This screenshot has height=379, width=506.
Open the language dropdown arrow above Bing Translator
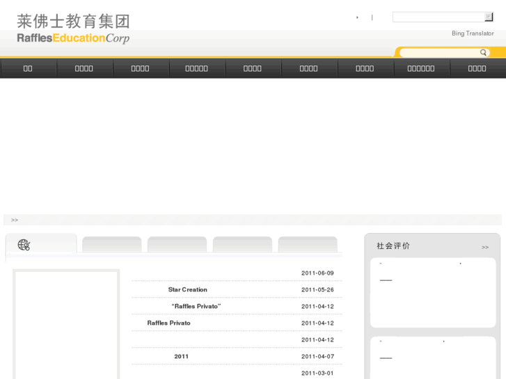pyautogui.click(x=489, y=17)
